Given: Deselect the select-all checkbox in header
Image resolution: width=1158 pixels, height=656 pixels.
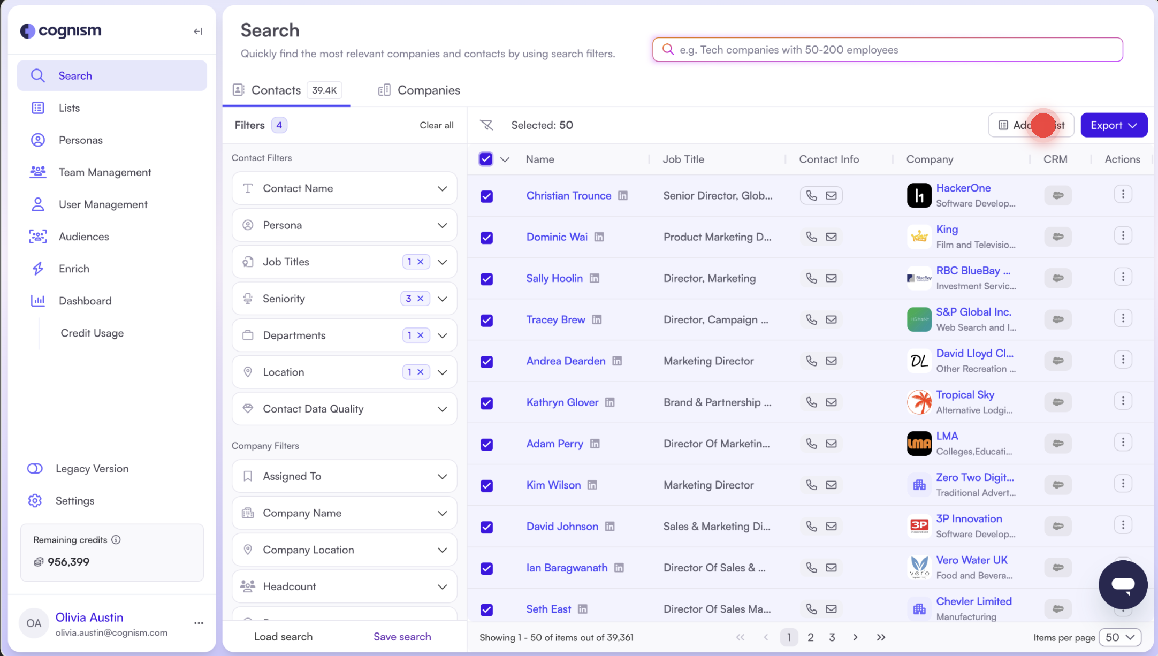Looking at the screenshot, I should click(x=486, y=159).
